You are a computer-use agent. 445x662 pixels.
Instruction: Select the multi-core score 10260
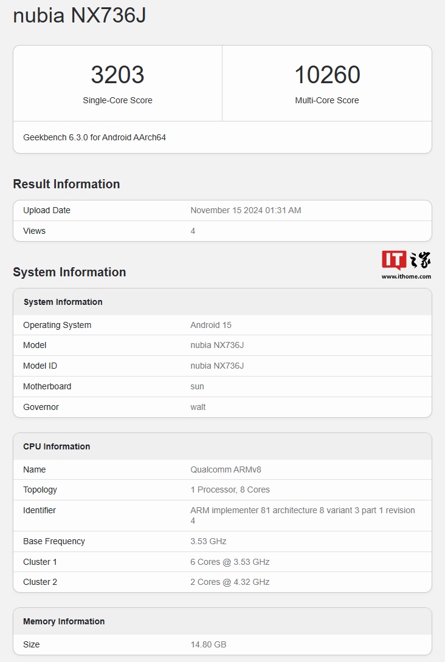[x=327, y=75]
